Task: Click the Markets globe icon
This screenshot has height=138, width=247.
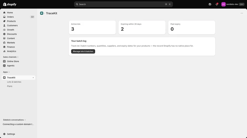Action: click(4, 43)
